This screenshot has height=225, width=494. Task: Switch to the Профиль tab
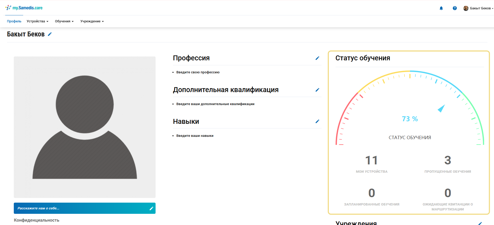pyautogui.click(x=14, y=21)
